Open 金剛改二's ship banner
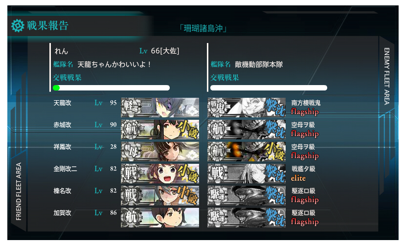This screenshot has height=244, width=404. click(x=160, y=174)
